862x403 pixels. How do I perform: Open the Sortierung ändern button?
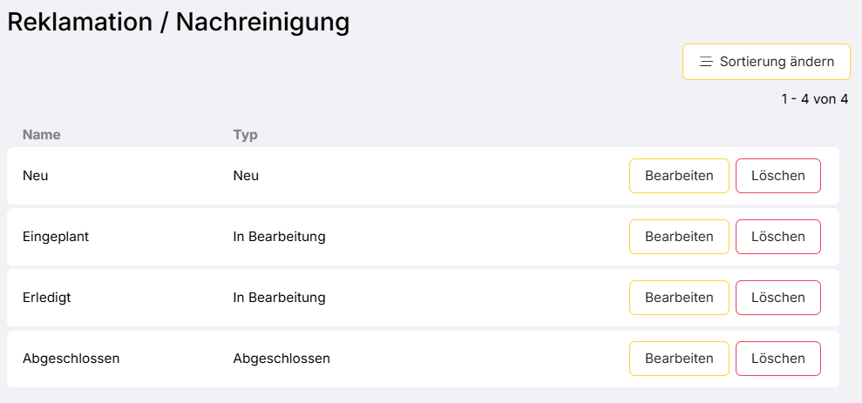[x=766, y=62]
